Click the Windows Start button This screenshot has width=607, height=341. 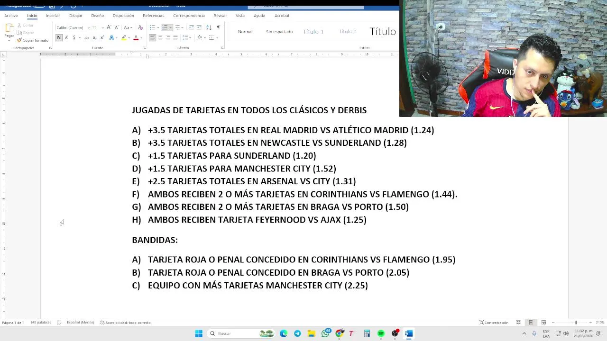pos(199,333)
